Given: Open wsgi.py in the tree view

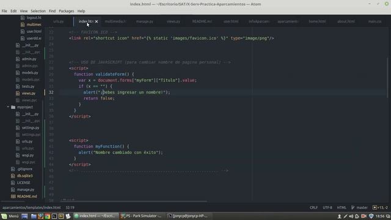Looking at the screenshot, I should pos(27,155).
